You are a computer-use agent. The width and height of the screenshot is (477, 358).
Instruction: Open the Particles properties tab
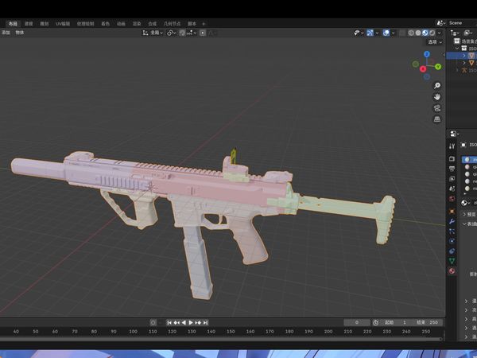[452, 232]
